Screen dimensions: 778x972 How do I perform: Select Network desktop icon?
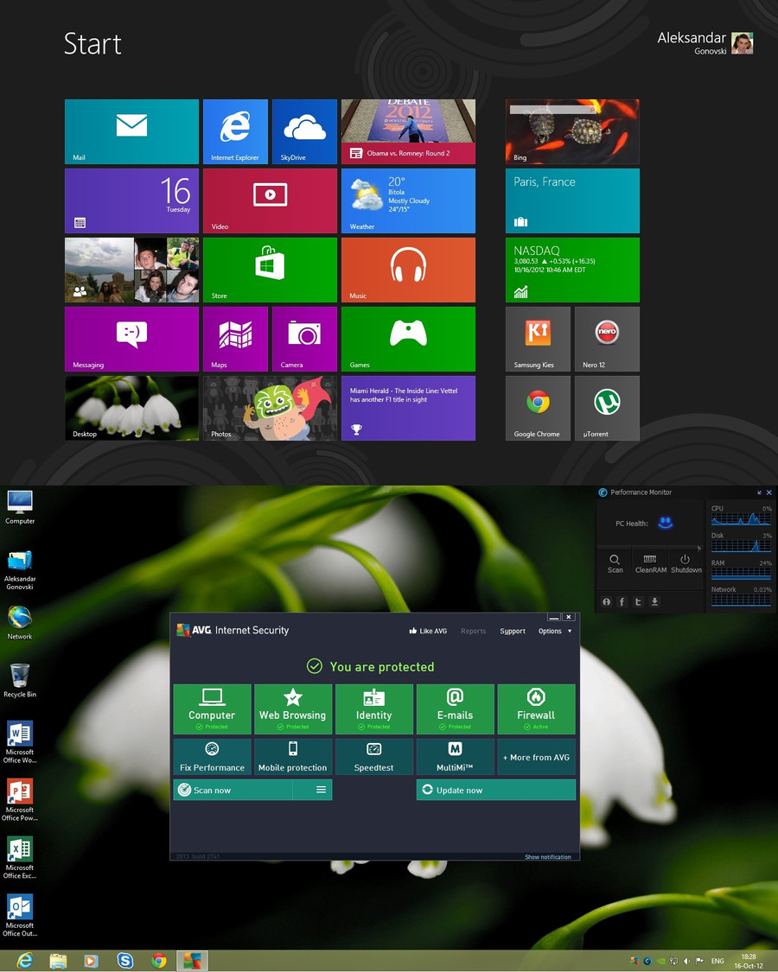click(20, 622)
